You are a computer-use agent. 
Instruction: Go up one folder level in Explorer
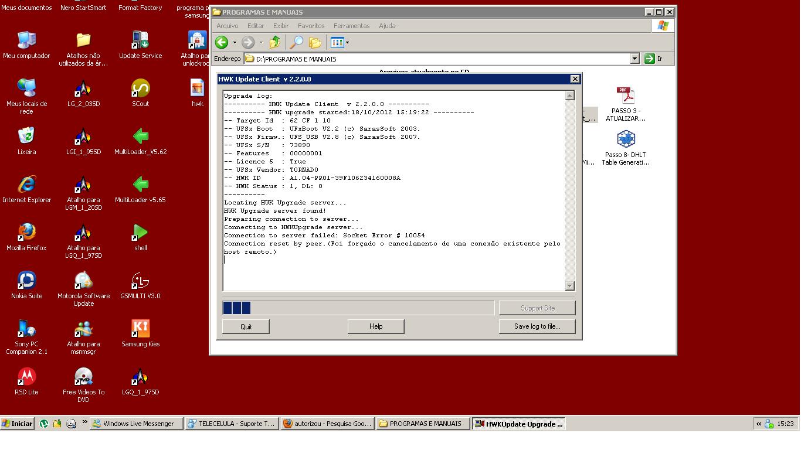click(x=275, y=42)
